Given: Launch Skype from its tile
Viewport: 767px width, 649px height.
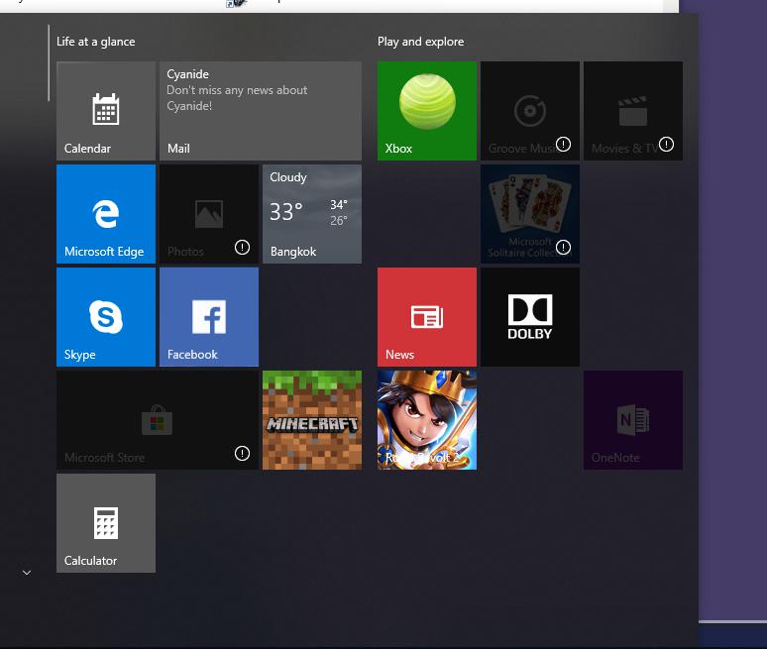Looking at the screenshot, I should tap(106, 317).
